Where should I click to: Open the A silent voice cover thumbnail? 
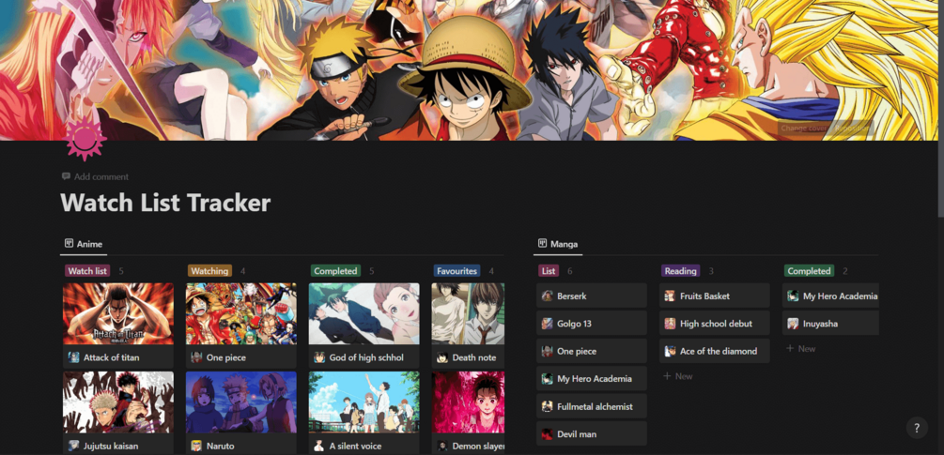[x=364, y=402]
